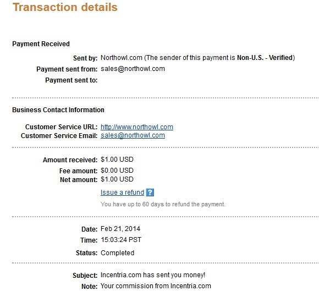The width and height of the screenshot is (319, 291).
Task: Click the Payment Received heading
Action: (x=41, y=44)
